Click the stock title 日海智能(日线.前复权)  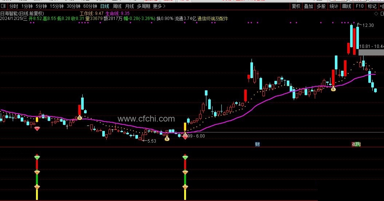22,14
